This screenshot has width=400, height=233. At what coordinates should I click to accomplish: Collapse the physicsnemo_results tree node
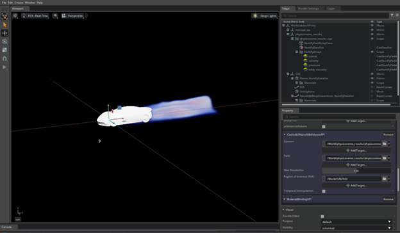tap(288, 34)
